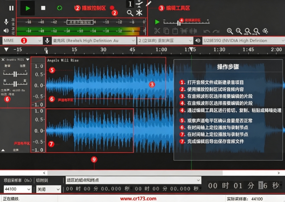Select the asterisk multi-tool
The width and height of the screenshot is (285, 202).
click(139, 13)
